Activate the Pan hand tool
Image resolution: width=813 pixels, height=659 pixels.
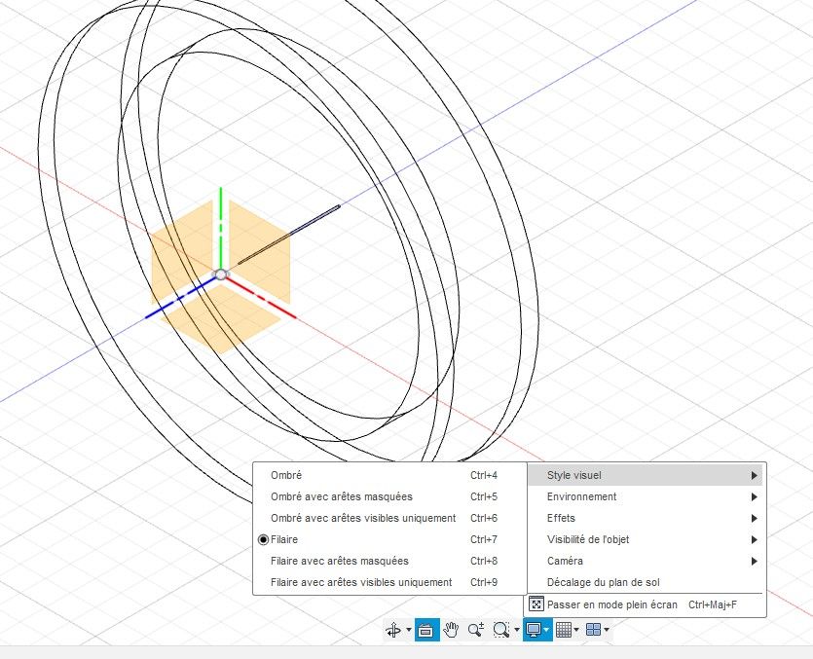452,630
